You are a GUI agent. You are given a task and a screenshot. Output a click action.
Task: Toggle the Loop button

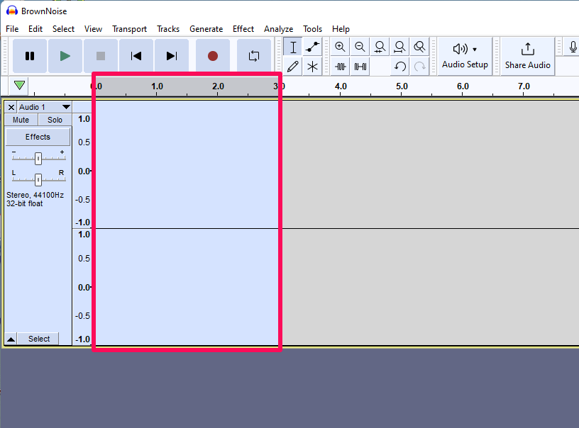point(254,56)
